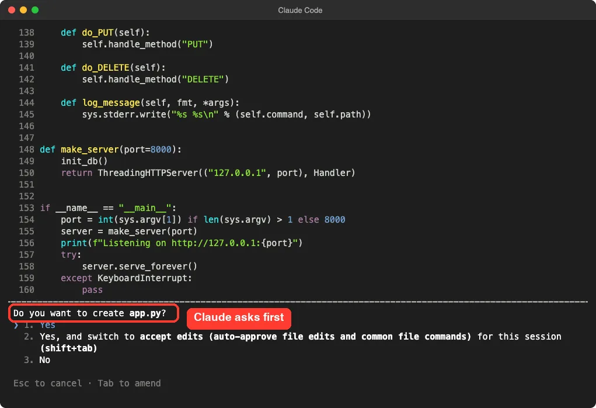Select option 1 Yes
This screenshot has height=408, width=596.
40,325
